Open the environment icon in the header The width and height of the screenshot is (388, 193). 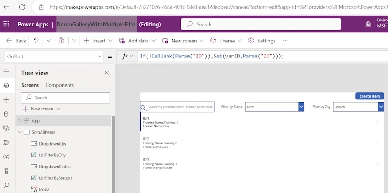click(368, 24)
